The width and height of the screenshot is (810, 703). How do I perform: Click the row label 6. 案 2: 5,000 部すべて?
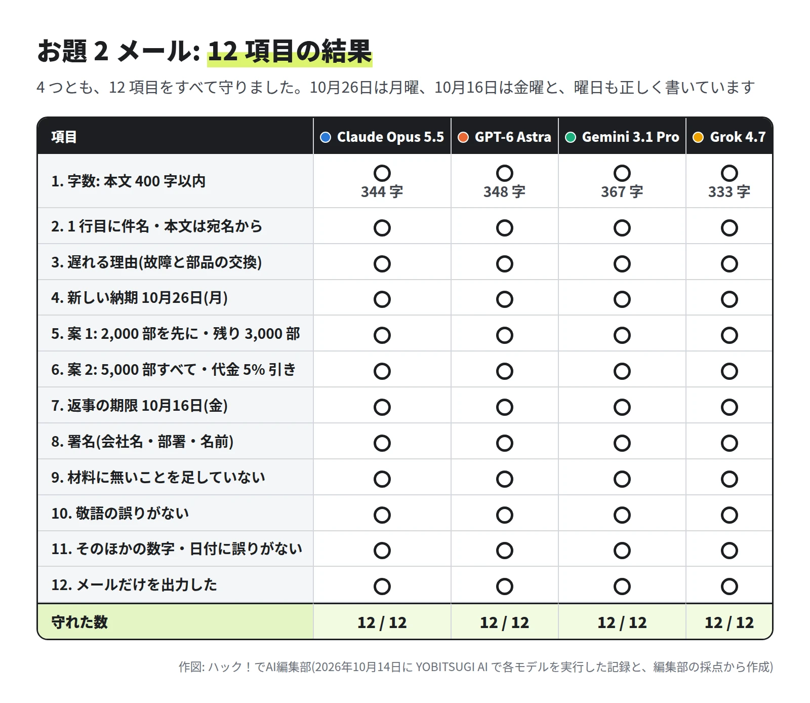pos(173,370)
